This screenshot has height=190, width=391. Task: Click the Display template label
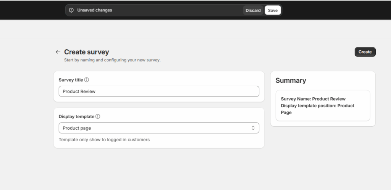pos(76,116)
